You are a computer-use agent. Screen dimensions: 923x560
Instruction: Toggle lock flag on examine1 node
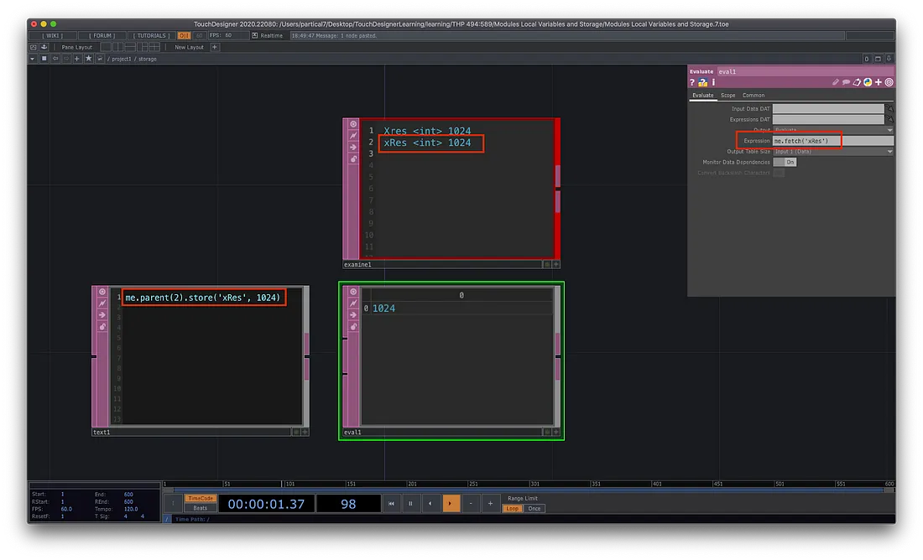click(x=353, y=158)
